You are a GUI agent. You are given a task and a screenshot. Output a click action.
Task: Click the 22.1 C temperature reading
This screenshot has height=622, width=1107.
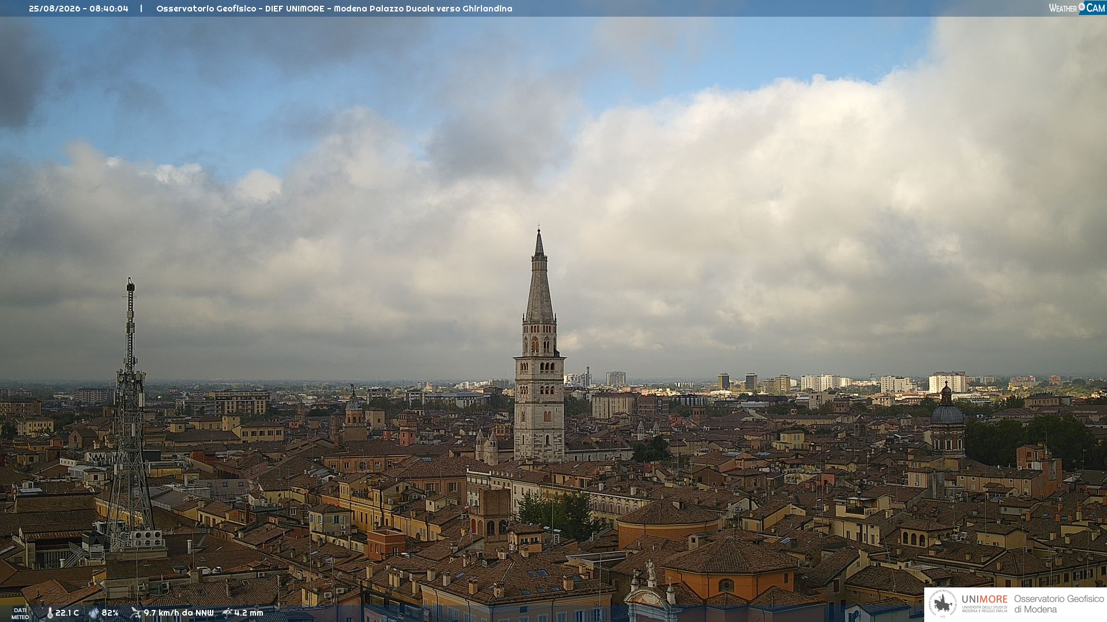pos(67,613)
